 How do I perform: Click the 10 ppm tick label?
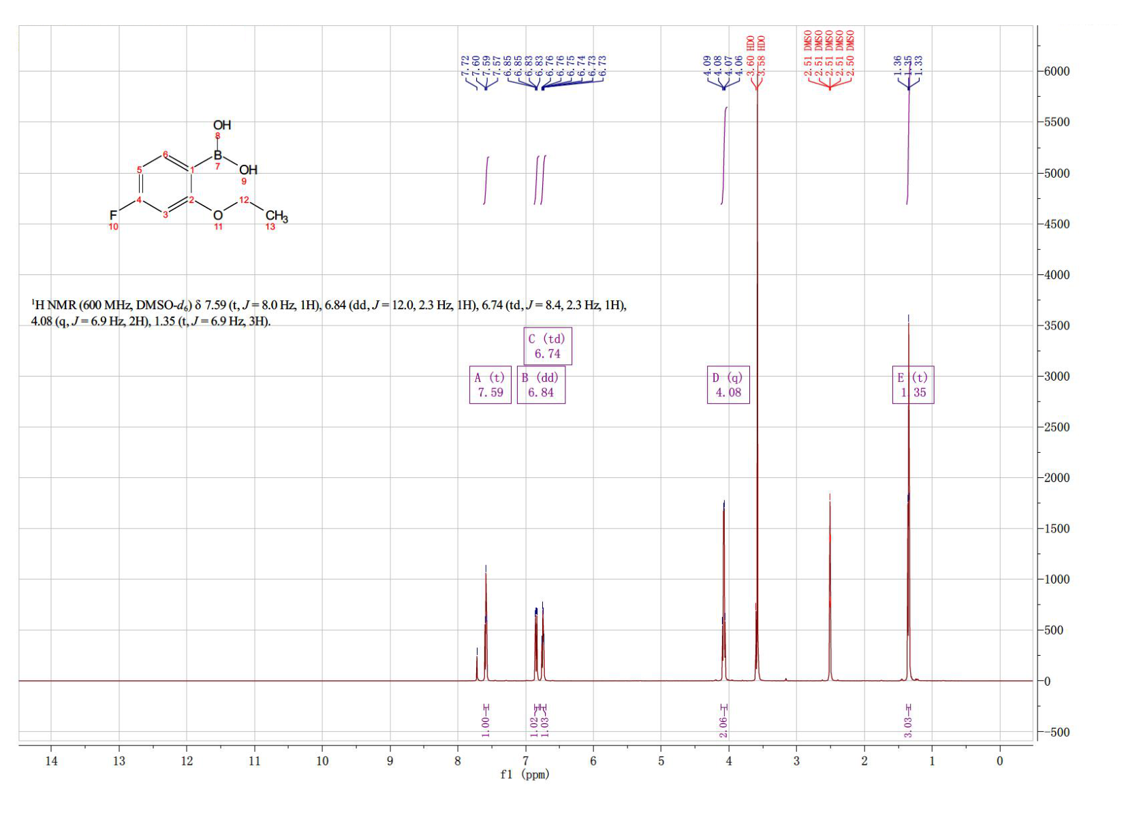point(322,761)
